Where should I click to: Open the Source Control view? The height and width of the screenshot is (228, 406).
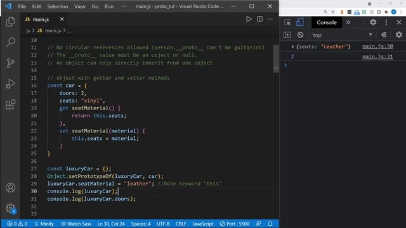click(x=10, y=63)
